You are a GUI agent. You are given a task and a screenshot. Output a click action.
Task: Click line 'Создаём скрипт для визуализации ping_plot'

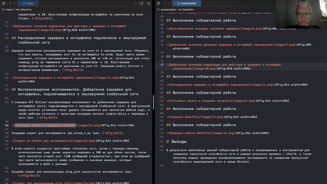click(x=72, y=174)
